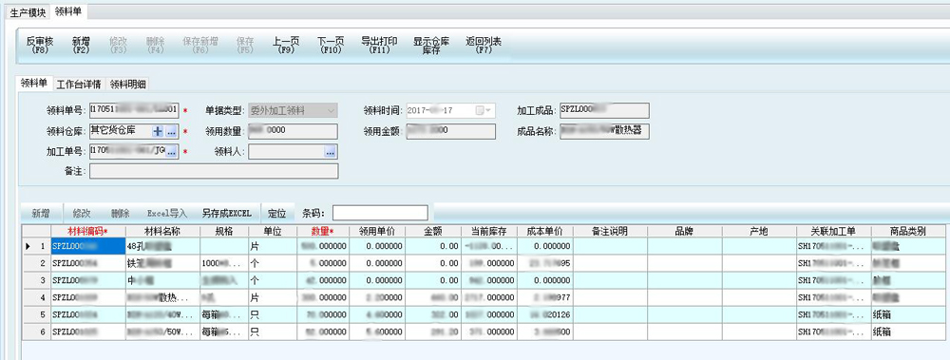
Task: Click the 数量 column header
Action: click(322, 232)
